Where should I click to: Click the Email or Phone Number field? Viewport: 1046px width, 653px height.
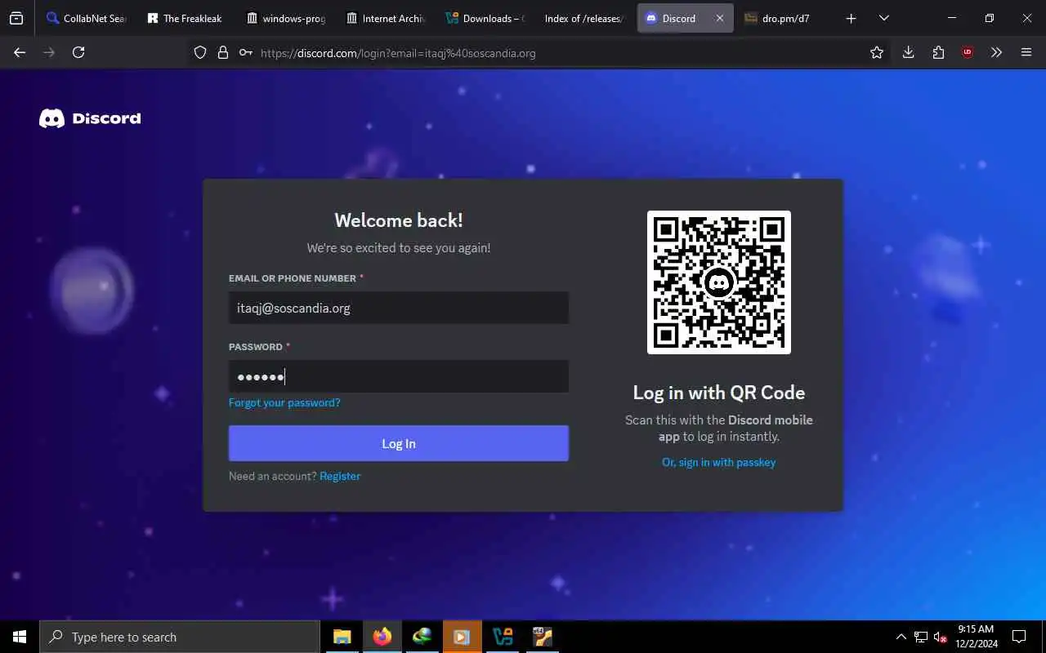click(399, 308)
